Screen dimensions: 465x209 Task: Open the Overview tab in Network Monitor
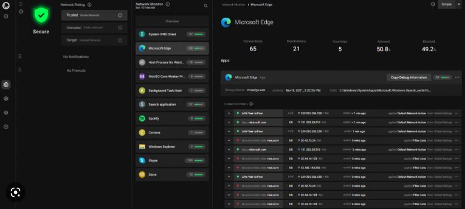coord(172,21)
